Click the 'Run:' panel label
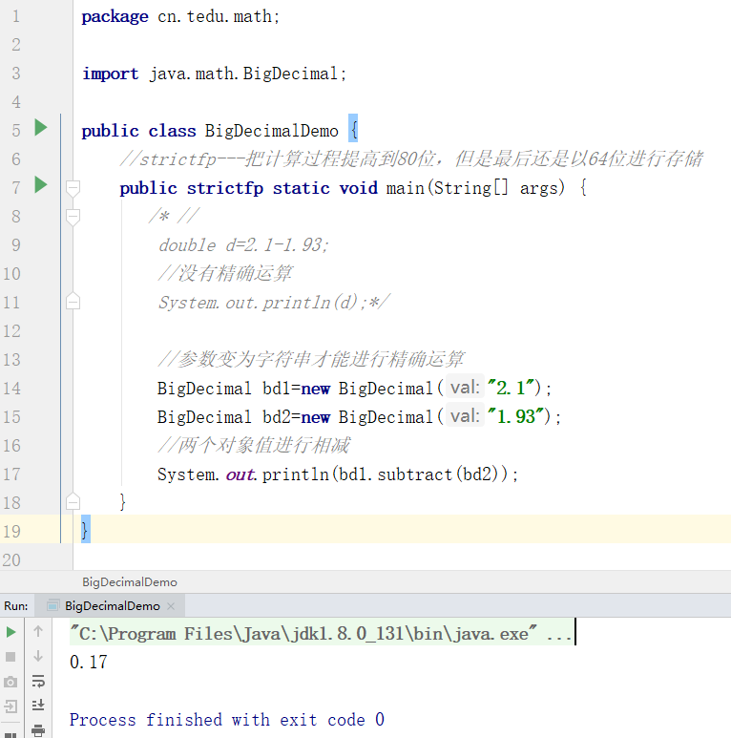 click(15, 605)
